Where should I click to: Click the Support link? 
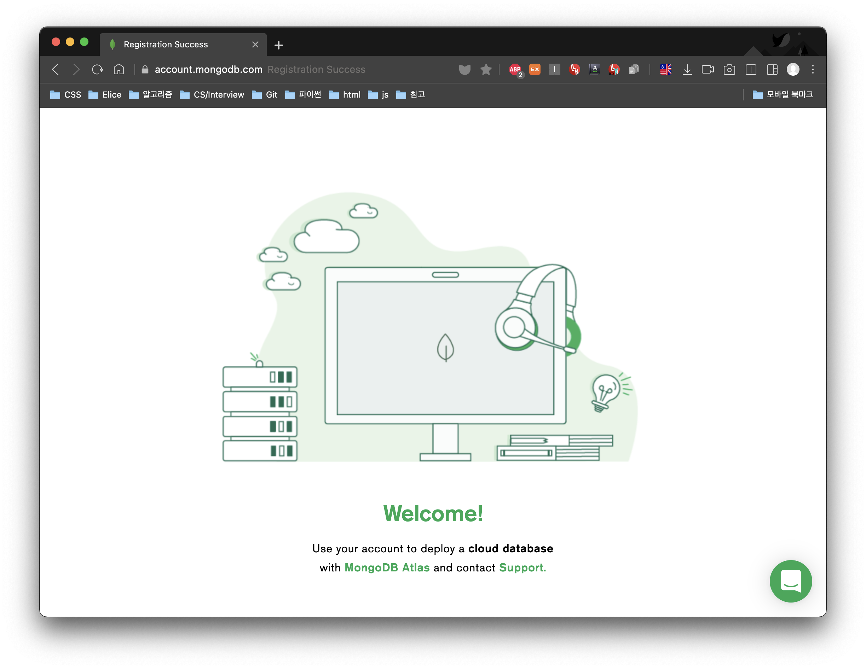[522, 568]
